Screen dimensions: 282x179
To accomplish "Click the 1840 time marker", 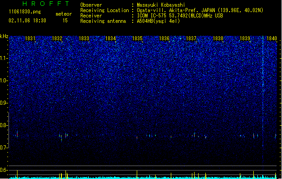I will click(x=272, y=38).
